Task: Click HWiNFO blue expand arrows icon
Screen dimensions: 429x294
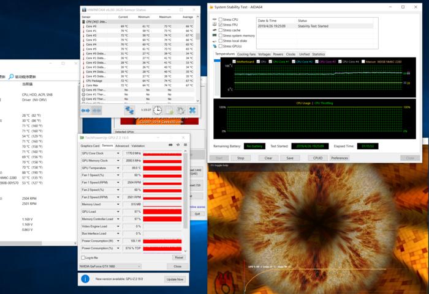Action: [86, 111]
